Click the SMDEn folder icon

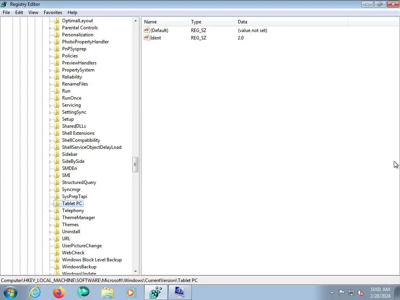point(57,168)
